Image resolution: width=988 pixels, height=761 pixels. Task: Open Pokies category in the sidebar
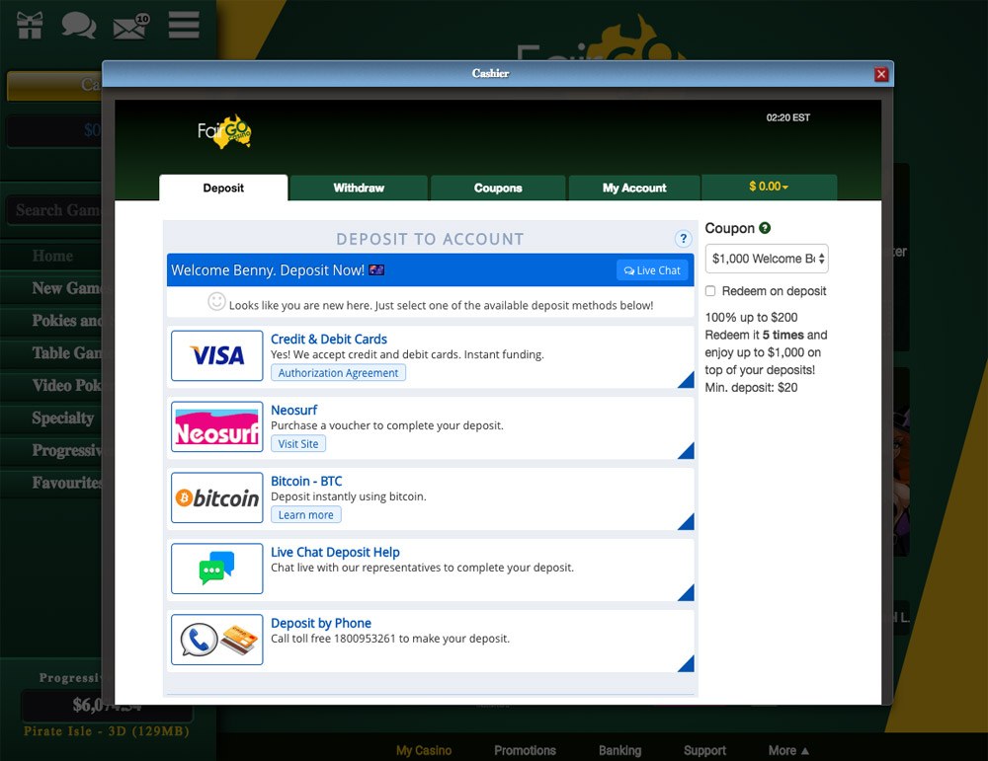point(53,321)
